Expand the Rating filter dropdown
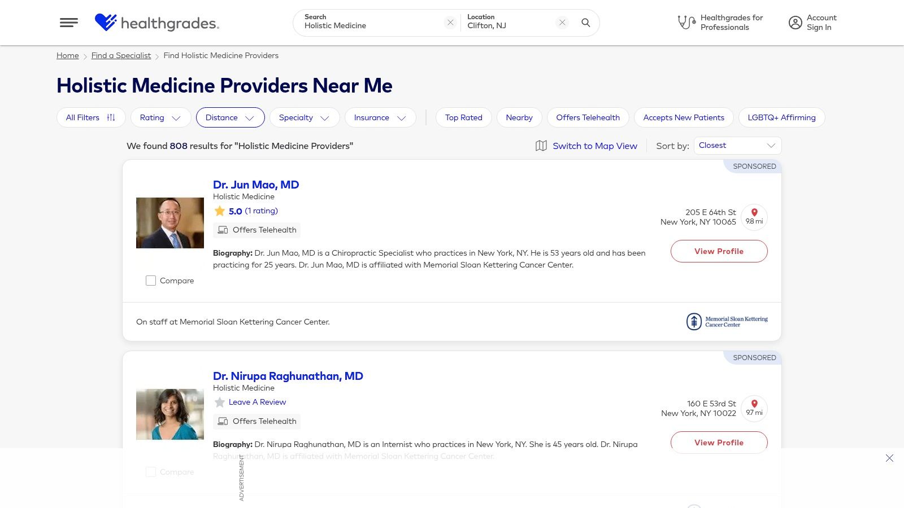 click(160, 117)
